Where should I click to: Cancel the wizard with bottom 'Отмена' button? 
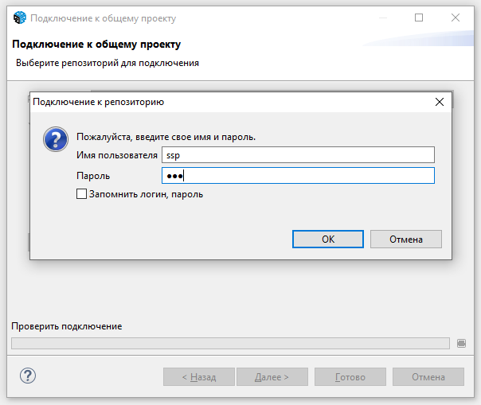pos(428,377)
